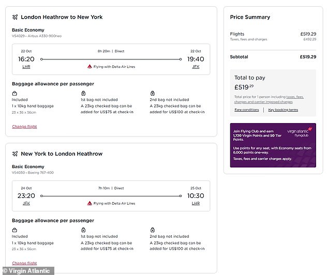Click the plane icon beside New York to London Heathrow
The height and width of the screenshot is (275, 328).
[15, 154]
